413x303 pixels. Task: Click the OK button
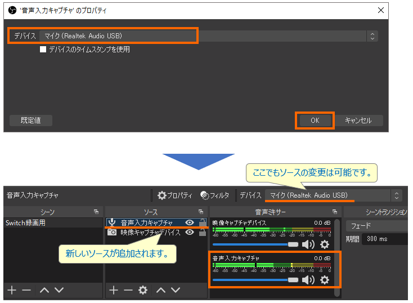(315, 121)
